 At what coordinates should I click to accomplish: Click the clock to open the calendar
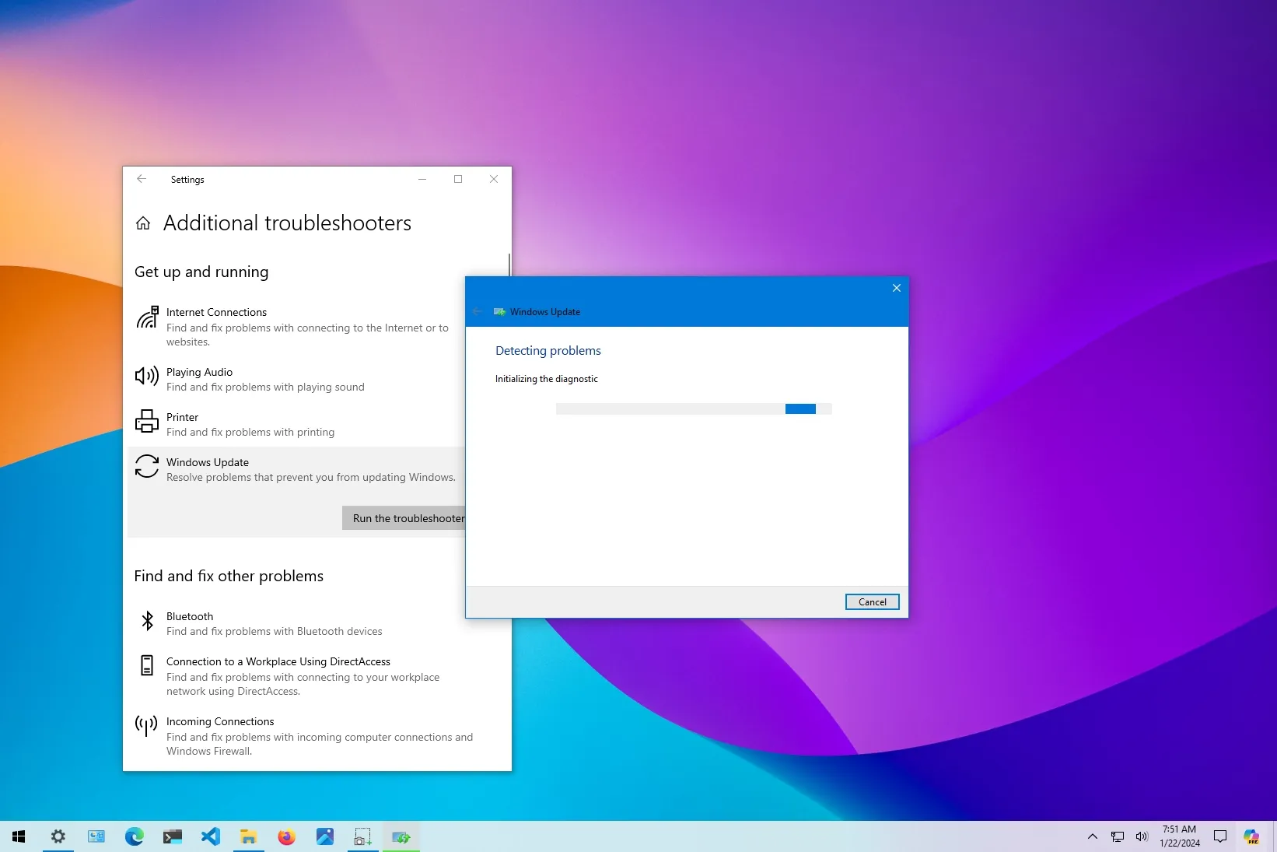[x=1178, y=837]
